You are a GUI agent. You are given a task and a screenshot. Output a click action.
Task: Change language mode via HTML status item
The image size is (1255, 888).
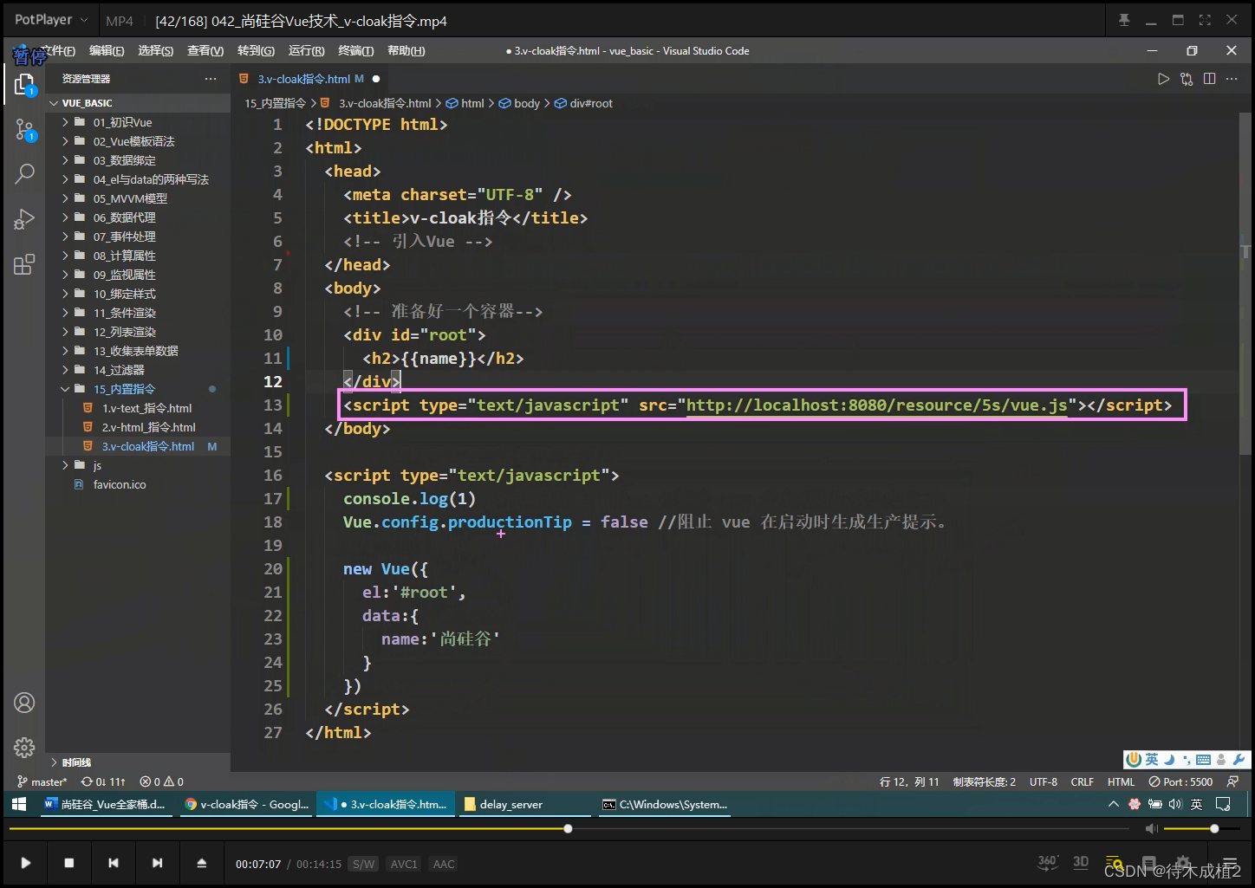(x=1121, y=781)
